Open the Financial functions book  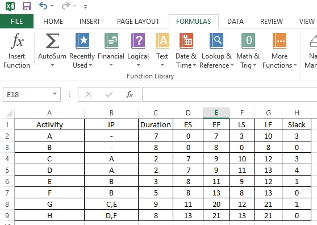point(111,51)
